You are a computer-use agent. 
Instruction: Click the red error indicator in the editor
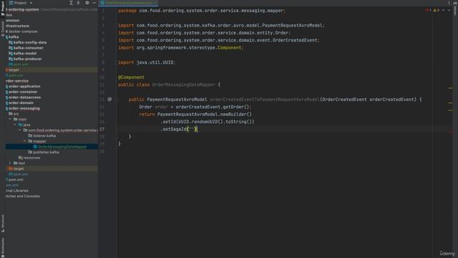pos(428,10)
